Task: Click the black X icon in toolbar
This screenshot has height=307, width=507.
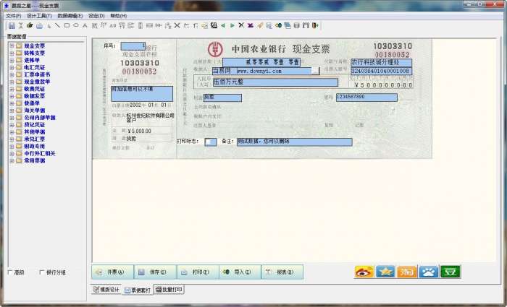Action: 241,25
